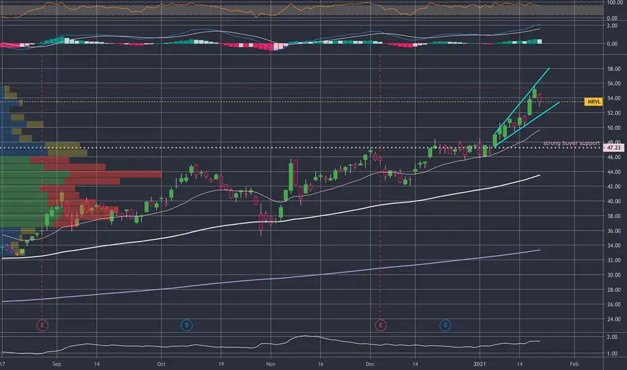Image resolution: width=627 pixels, height=370 pixels.
Task: Click the Dec date axis label
Action: (x=370, y=364)
